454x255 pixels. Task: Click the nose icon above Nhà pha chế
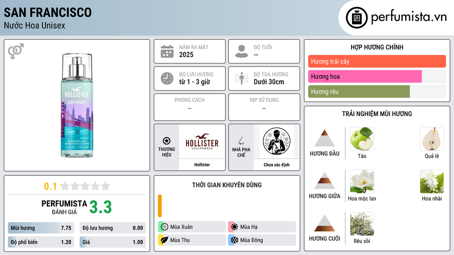click(241, 141)
